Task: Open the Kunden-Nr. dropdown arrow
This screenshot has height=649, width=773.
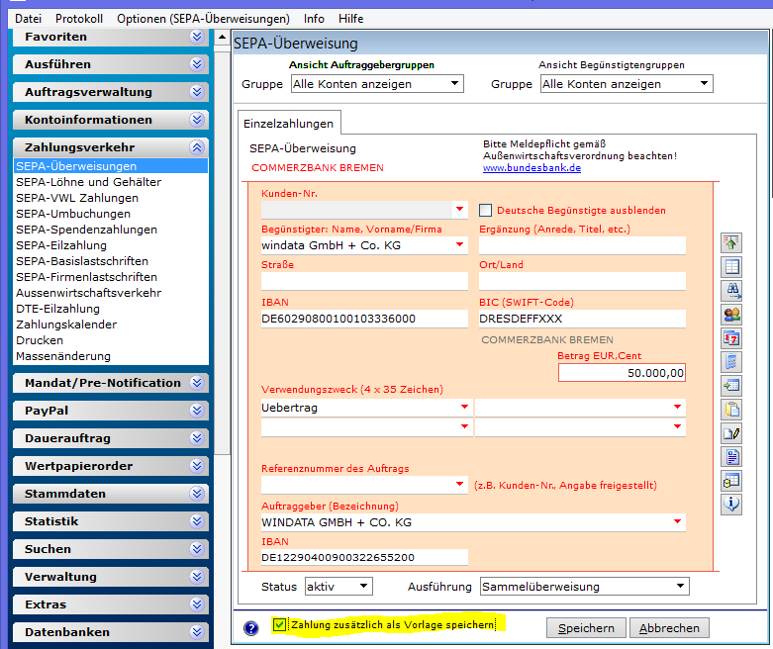Action: (x=459, y=209)
